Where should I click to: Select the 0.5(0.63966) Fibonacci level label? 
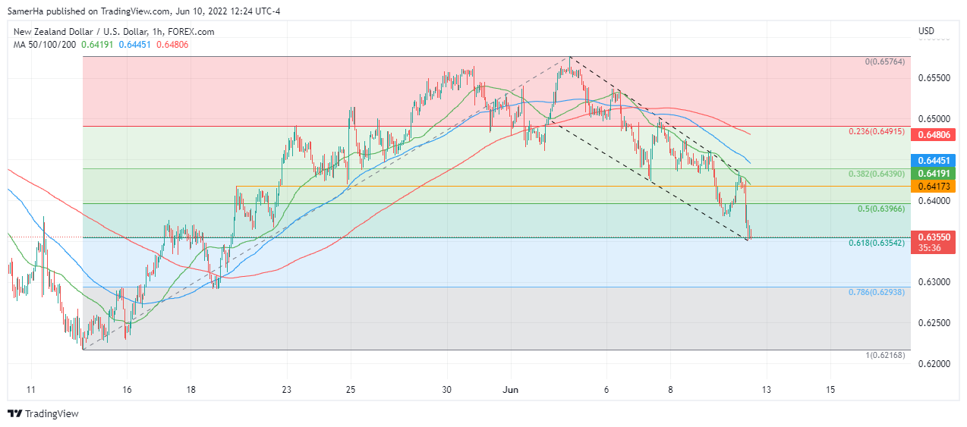(880, 209)
